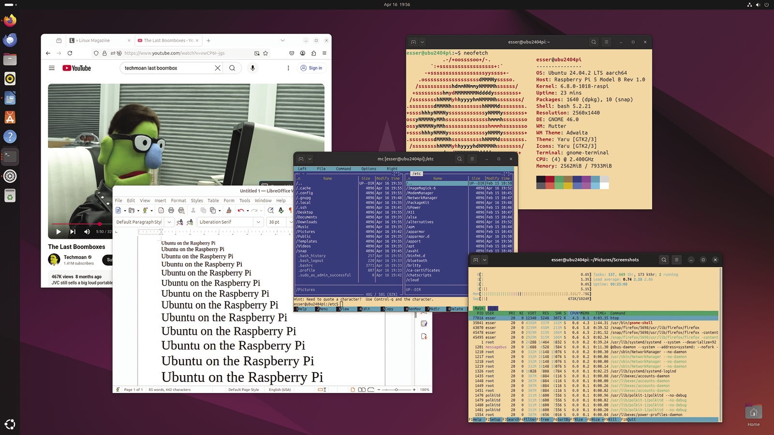Screen dimensions: 774x435
Task: Open the Firefox application hamburger menu
Action: (324, 53)
